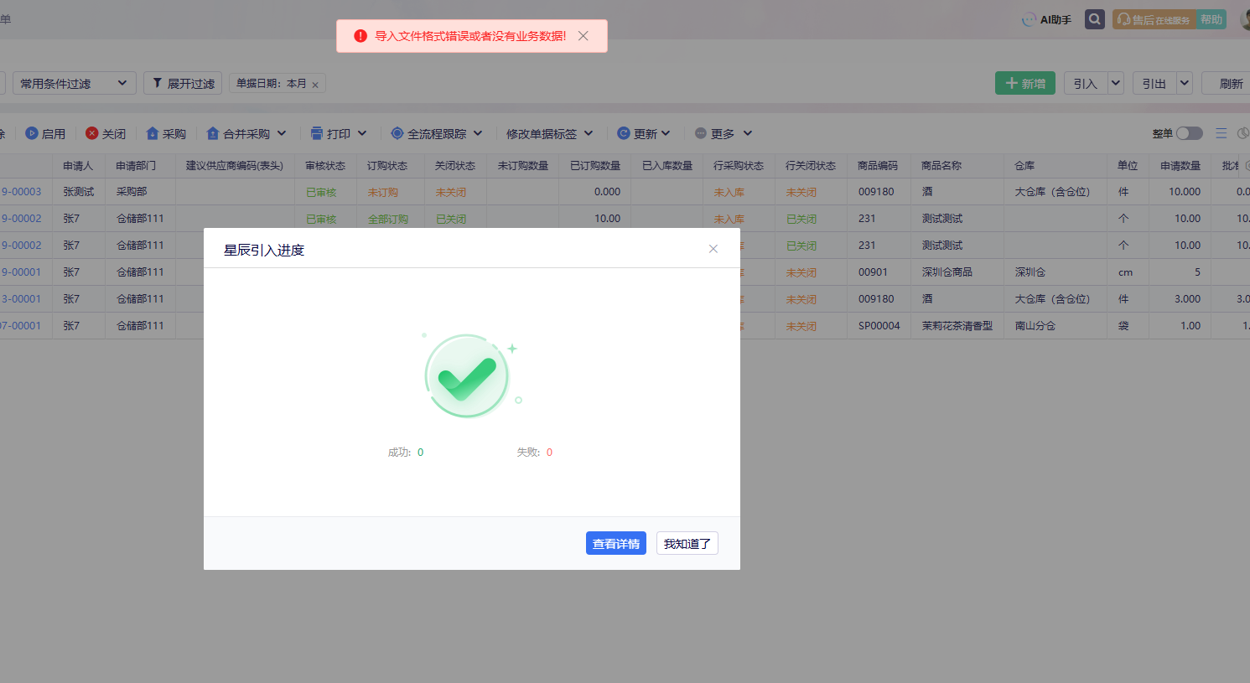Click the 引入 import button
Image resolution: width=1250 pixels, height=683 pixels.
(1086, 84)
